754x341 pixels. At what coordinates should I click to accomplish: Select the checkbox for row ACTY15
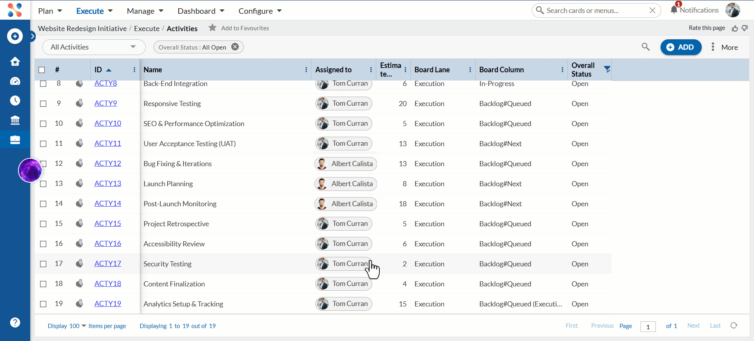point(43,224)
